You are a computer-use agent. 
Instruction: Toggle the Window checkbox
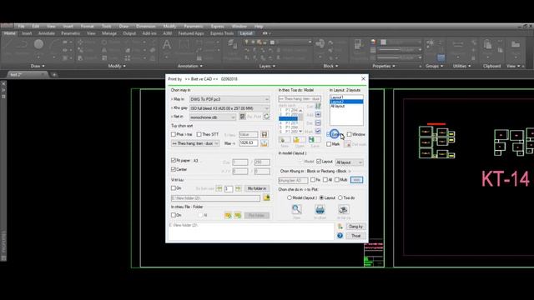[x=349, y=134]
